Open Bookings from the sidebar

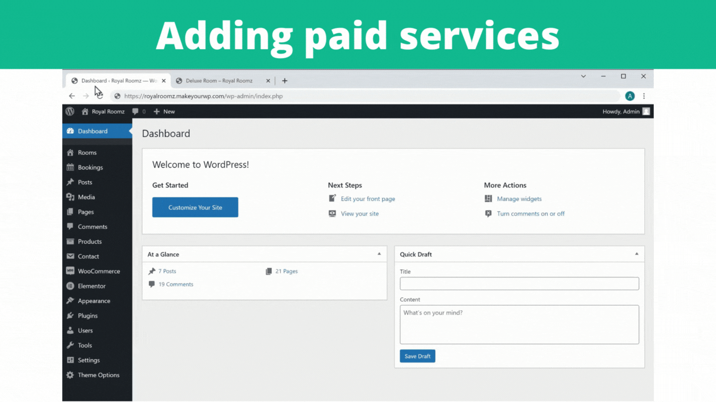click(x=90, y=168)
